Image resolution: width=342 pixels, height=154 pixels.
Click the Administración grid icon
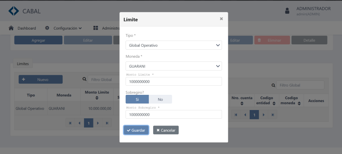click(x=95, y=28)
